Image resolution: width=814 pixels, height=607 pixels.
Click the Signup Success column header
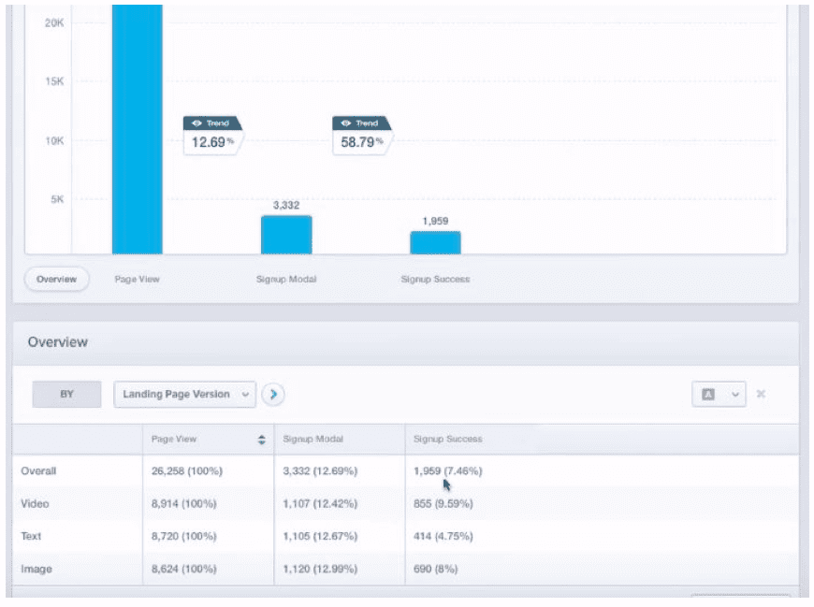tap(447, 440)
